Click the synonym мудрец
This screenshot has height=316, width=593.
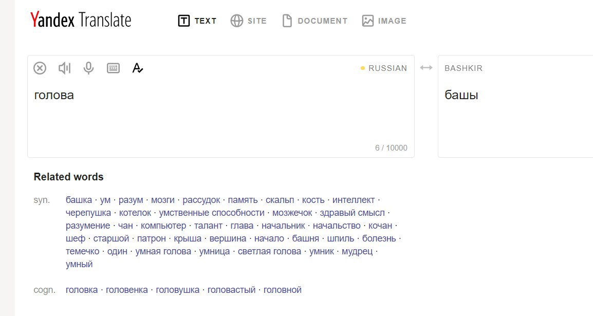click(357, 251)
